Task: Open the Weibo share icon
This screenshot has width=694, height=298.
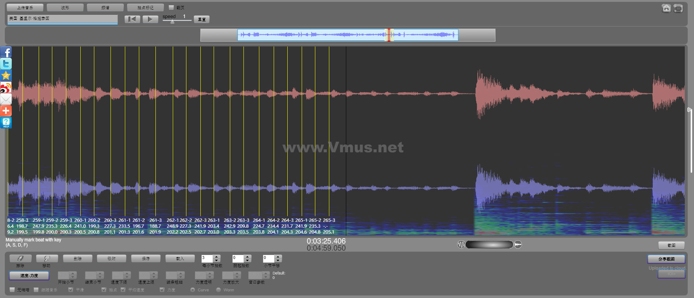Action: tap(6, 88)
